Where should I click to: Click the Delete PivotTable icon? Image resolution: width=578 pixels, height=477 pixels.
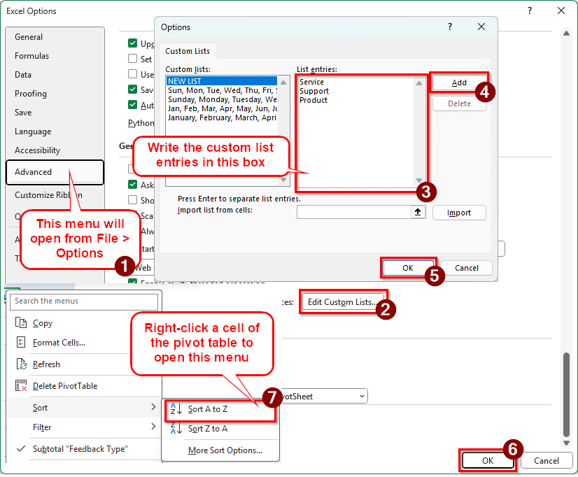tap(20, 386)
